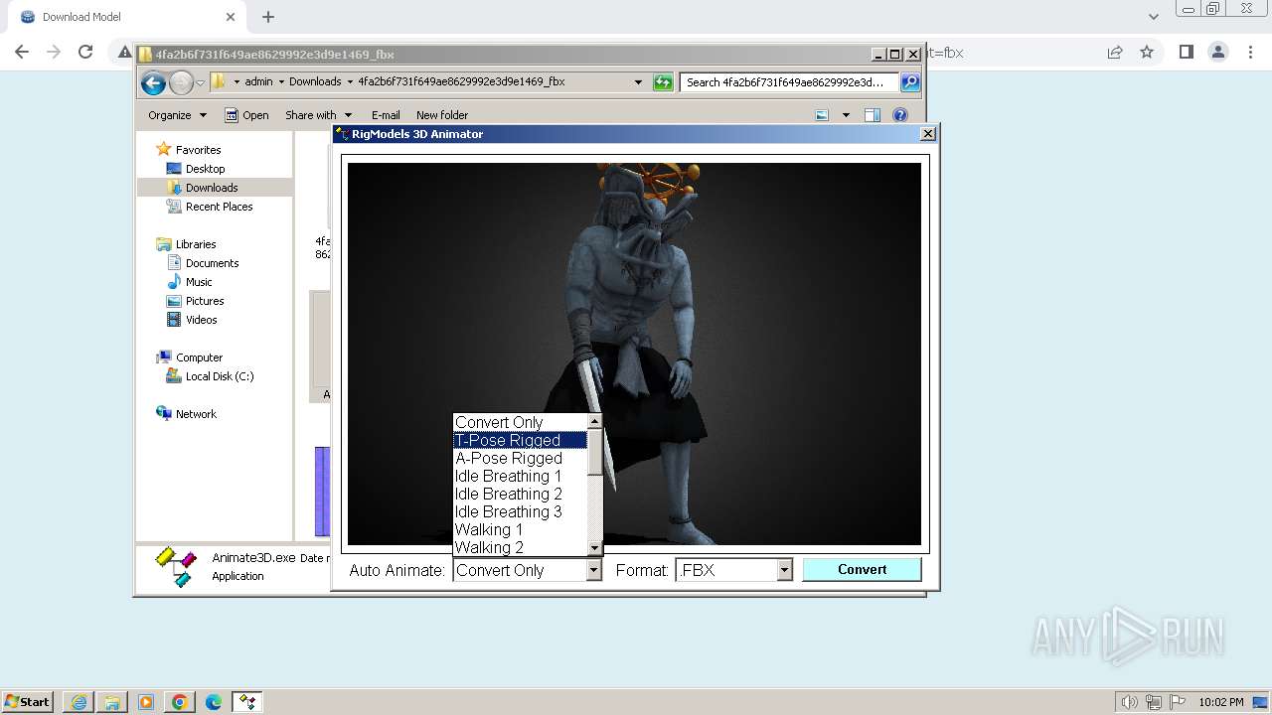The image size is (1272, 715).
Task: Open Organize menu in Explorer
Action: coord(177,115)
